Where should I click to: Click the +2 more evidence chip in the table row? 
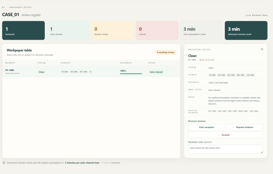(90, 72)
